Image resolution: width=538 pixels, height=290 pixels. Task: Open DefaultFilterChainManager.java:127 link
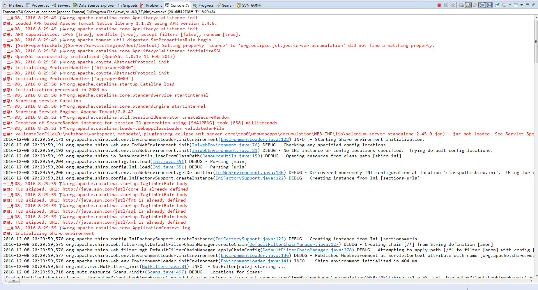[294, 244]
